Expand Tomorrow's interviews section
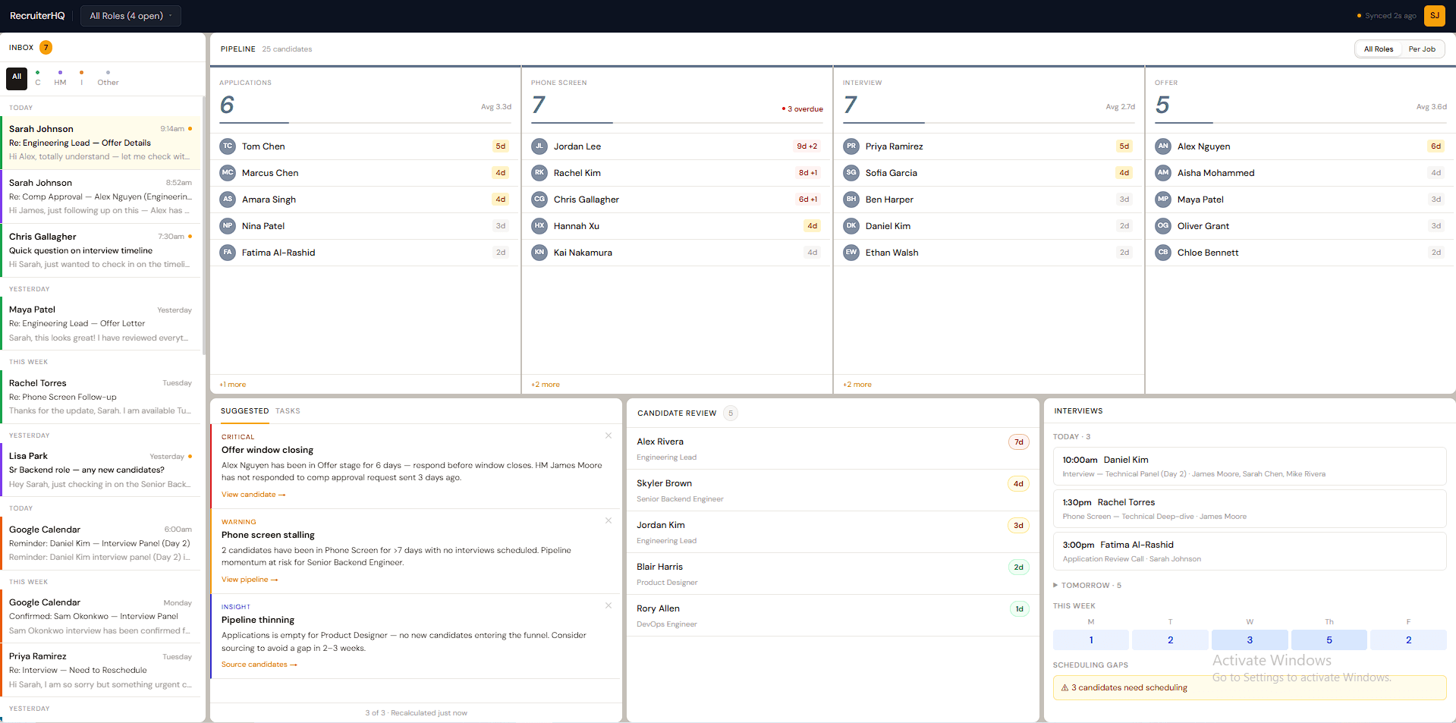This screenshot has width=1456, height=723. 1086,585
